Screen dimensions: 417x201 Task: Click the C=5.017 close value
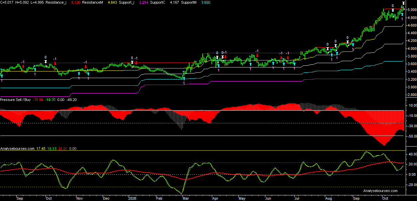[6, 2]
